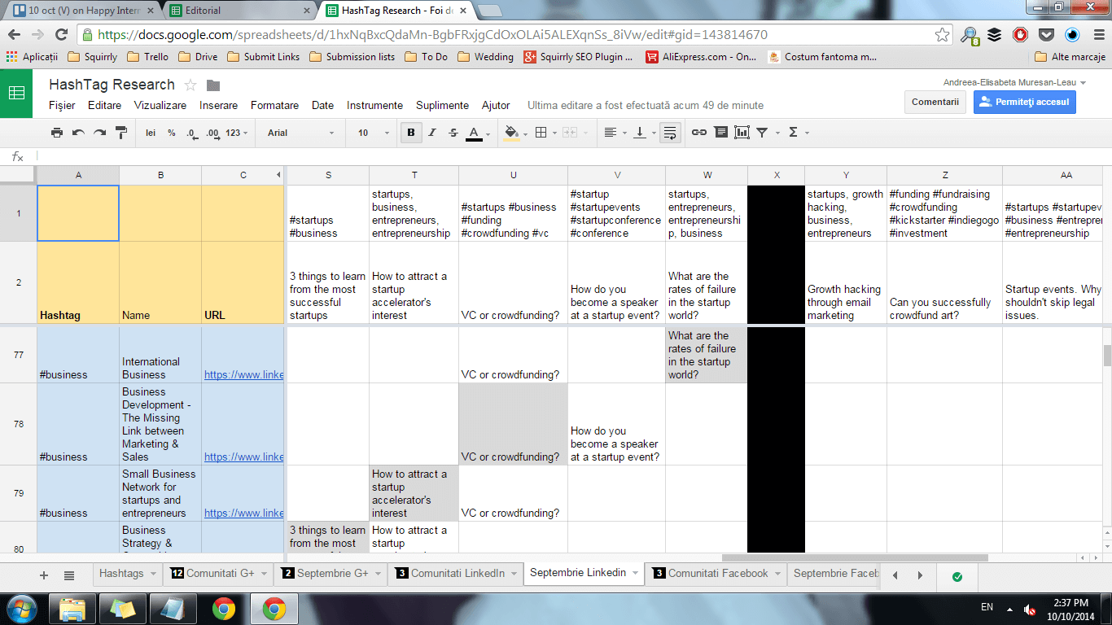Click the browser address bar
The width and height of the screenshot is (1112, 625).
pyautogui.click(x=513, y=35)
